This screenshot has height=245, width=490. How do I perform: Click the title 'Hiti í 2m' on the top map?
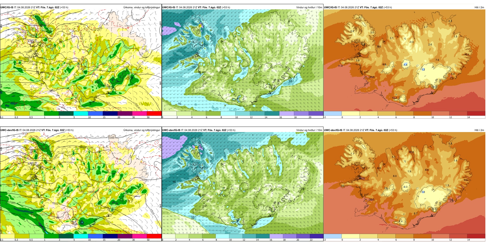pyautogui.click(x=479, y=7)
